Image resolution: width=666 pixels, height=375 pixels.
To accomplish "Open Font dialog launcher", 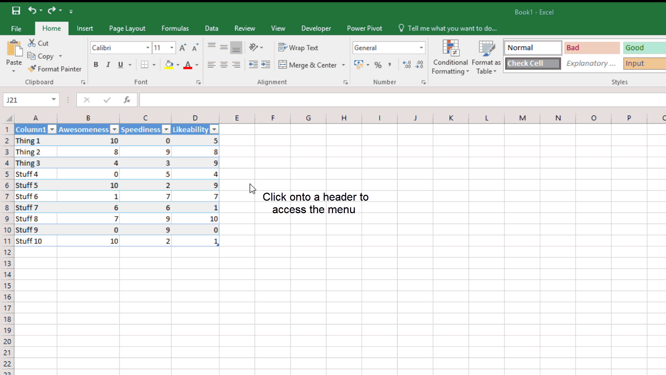I will click(x=198, y=82).
